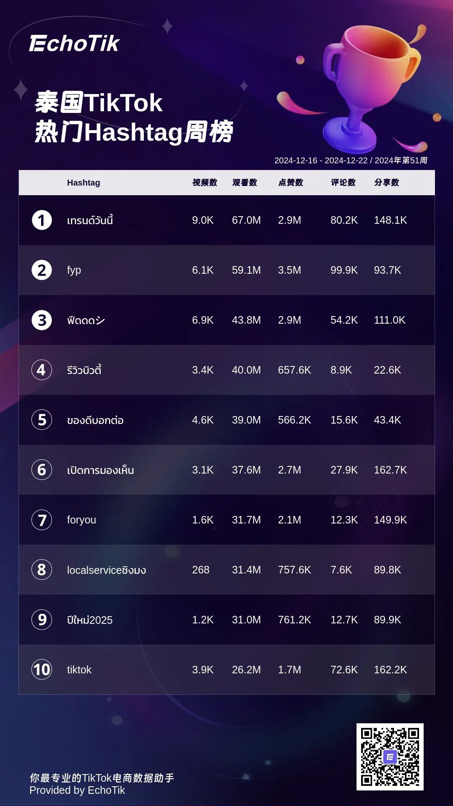The image size is (453, 806).
Task: Click the QR code image
Action: (x=390, y=757)
